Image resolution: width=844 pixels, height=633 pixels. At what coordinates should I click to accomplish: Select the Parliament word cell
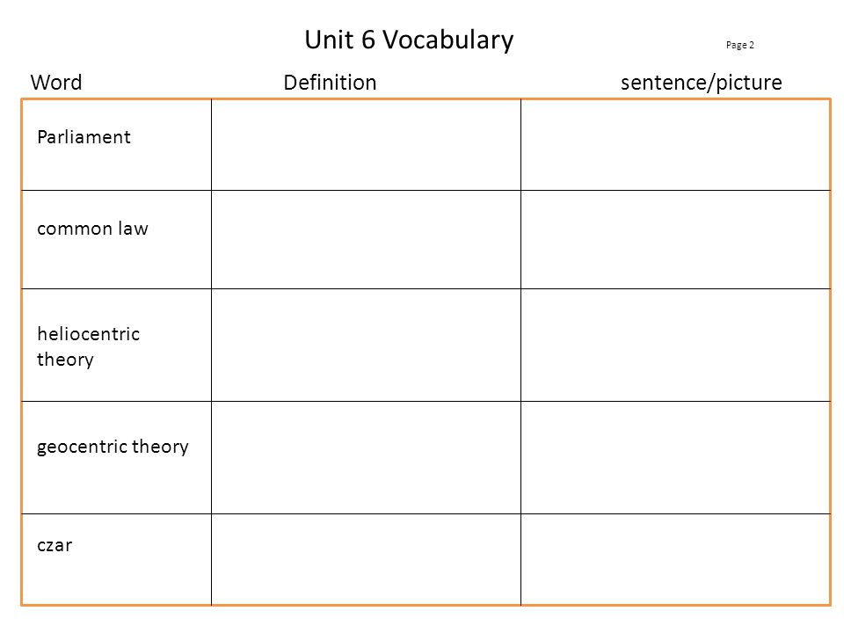[x=116, y=145]
